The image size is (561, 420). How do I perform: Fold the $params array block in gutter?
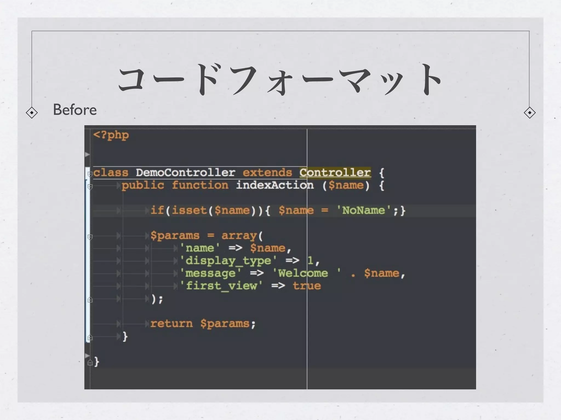(90, 237)
